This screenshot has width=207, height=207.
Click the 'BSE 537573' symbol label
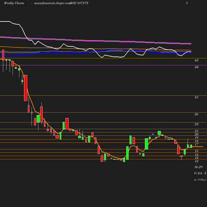[79, 3]
